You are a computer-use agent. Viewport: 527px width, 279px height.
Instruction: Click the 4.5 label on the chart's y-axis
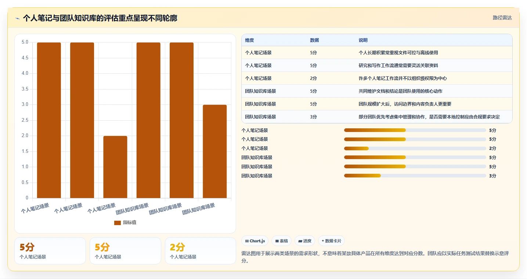click(25, 58)
